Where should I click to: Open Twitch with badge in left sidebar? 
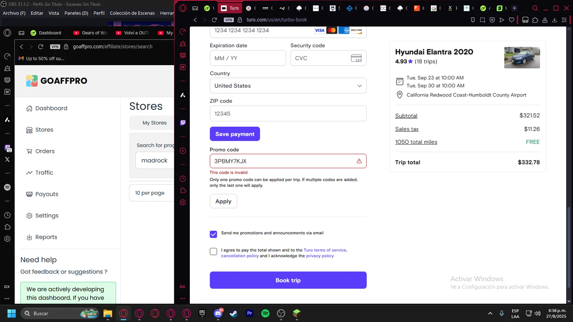pyautogui.click(x=8, y=148)
